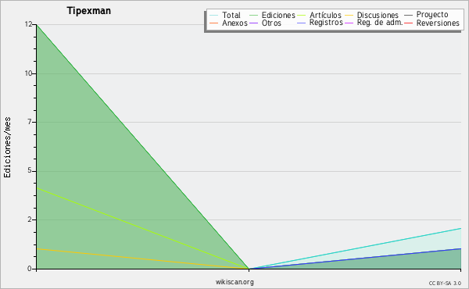This screenshot has height=289, width=469.
Task: Select the Otros legend entry
Action: tap(265, 23)
